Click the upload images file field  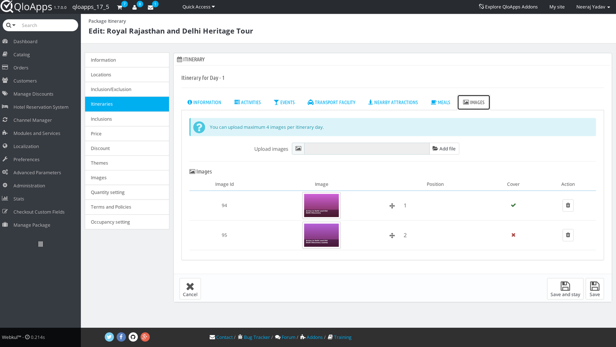tap(367, 149)
